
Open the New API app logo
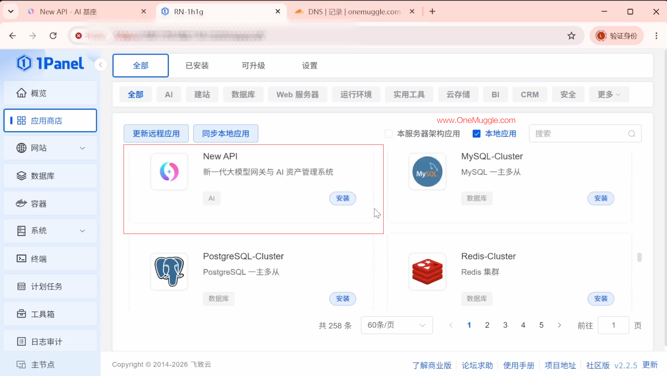tap(169, 172)
